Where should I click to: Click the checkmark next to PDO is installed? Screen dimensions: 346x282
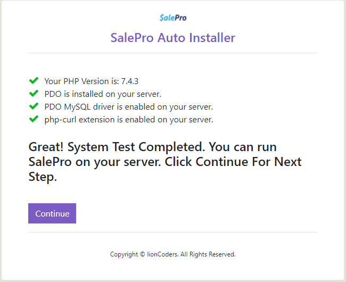34,94
